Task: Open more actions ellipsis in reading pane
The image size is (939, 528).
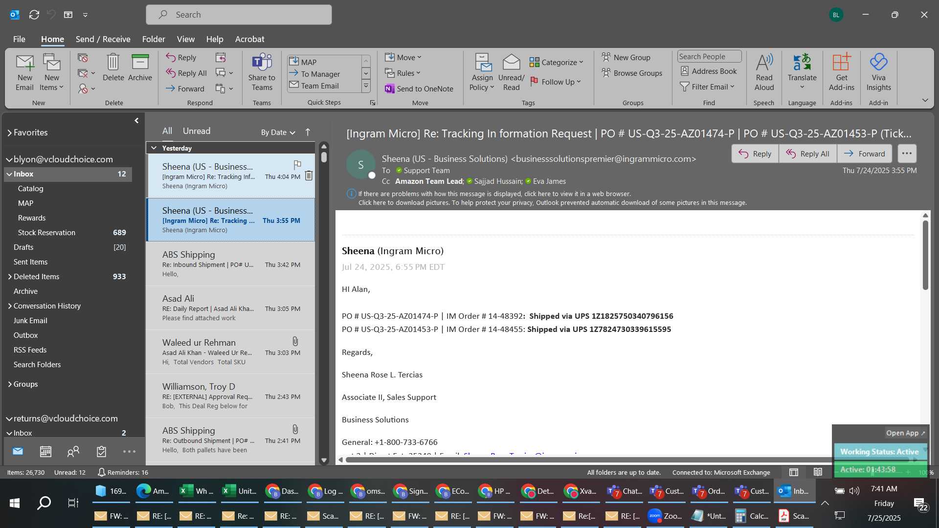Action: point(907,154)
